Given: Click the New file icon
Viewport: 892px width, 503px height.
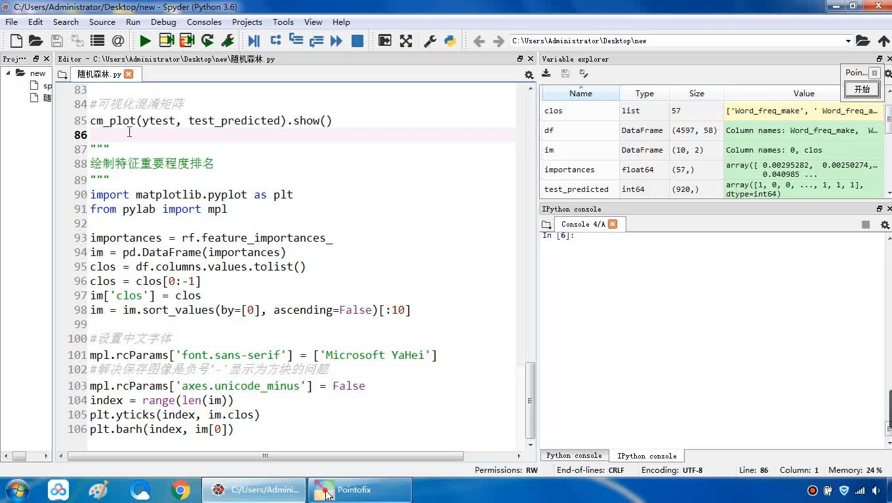Looking at the screenshot, I should pyautogui.click(x=16, y=41).
